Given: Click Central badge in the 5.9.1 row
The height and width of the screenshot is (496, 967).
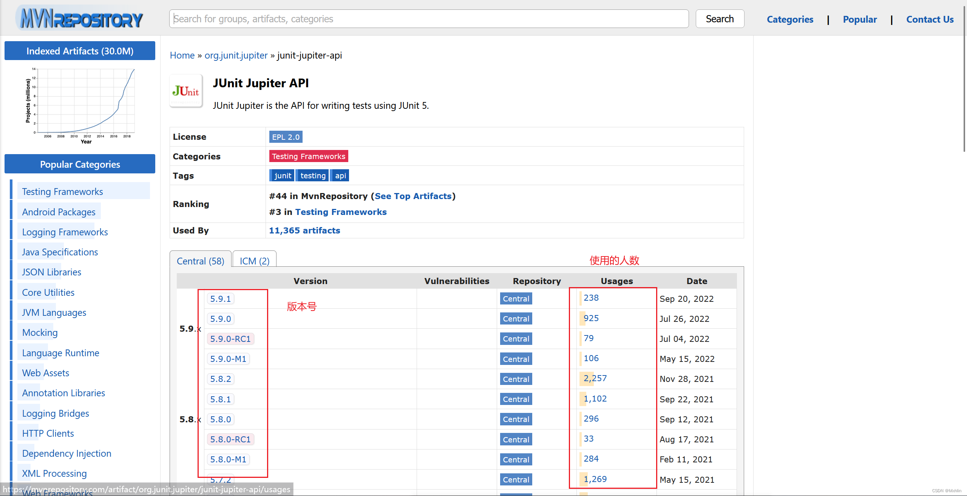Looking at the screenshot, I should pos(516,298).
